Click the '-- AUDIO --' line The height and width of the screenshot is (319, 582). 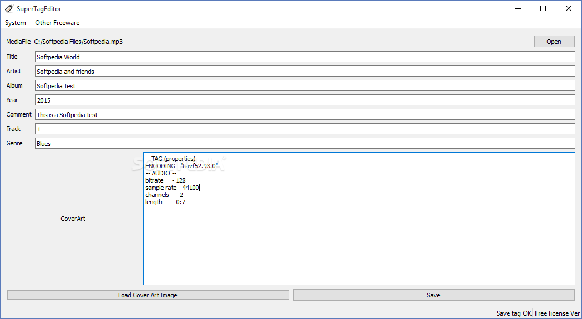[161, 173]
